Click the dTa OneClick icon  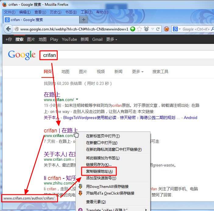[81, 193]
